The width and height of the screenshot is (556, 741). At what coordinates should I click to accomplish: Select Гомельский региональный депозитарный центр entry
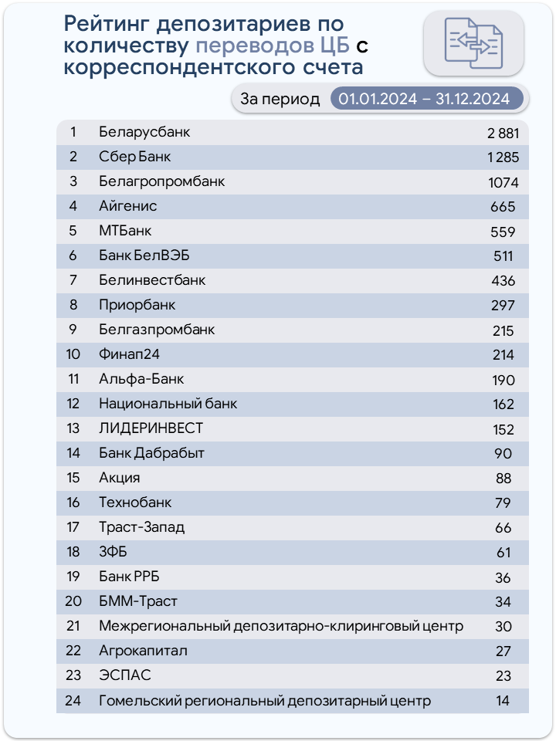[x=265, y=700]
